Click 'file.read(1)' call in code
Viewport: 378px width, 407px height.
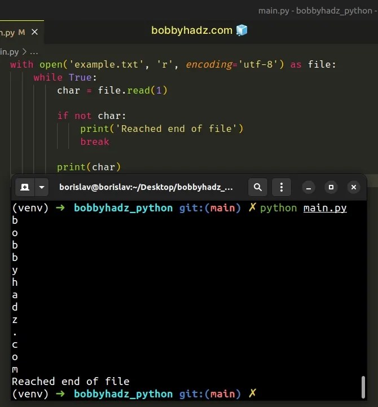(133, 90)
